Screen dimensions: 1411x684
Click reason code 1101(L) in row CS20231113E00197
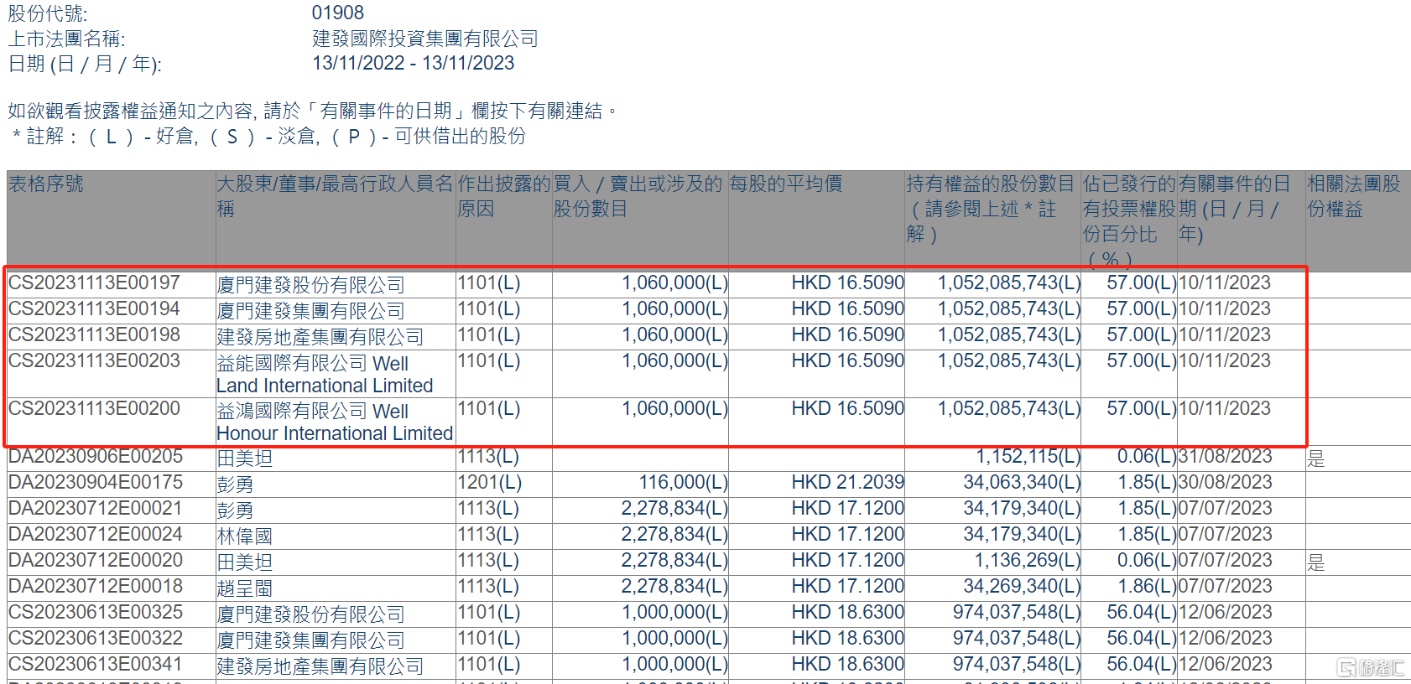489,283
